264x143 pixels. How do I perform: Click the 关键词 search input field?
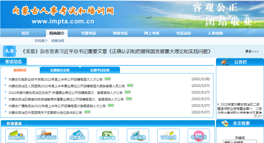[240, 142]
